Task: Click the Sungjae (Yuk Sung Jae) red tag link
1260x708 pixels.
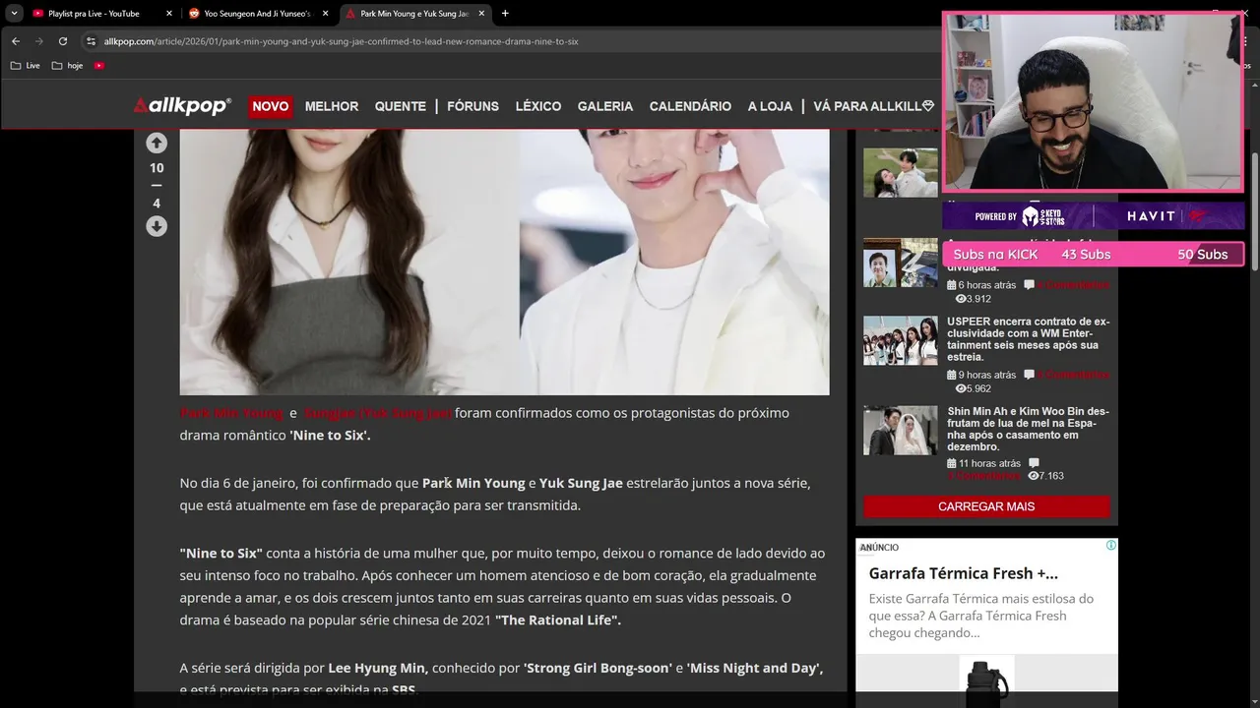Action: [x=377, y=413]
